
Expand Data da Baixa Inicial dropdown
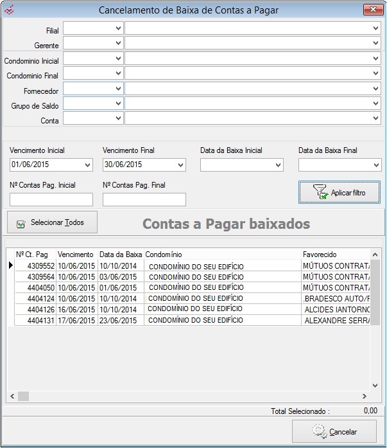[278, 165]
